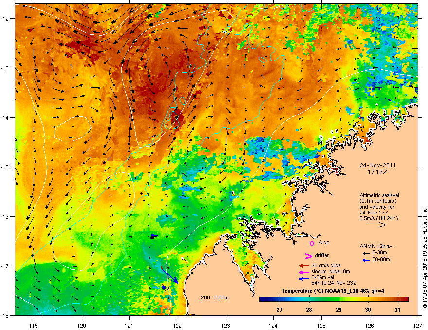This screenshot has height=330, width=428.
Task: Click the blue 30-80m ANMN legend arrow
Action: pos(366,260)
